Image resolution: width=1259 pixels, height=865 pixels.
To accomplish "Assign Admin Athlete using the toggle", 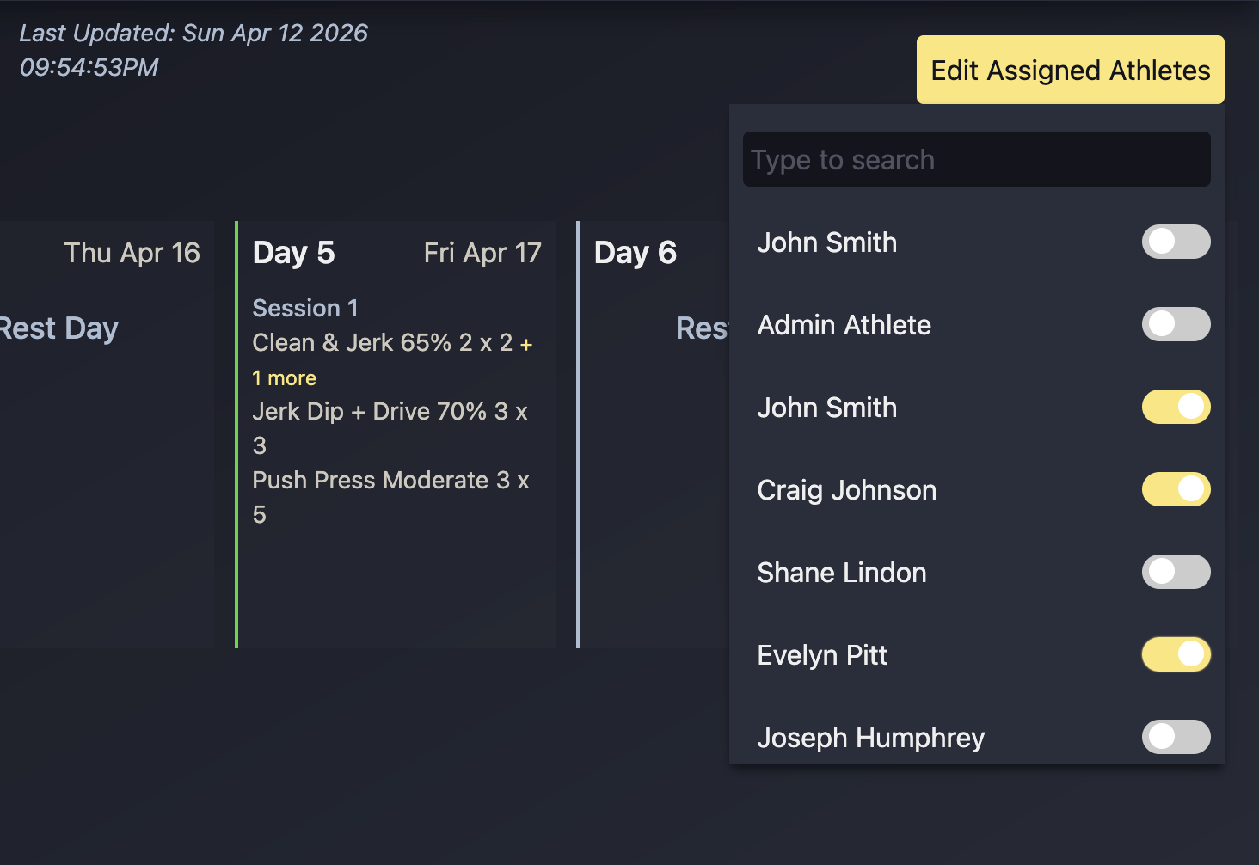I will 1176,324.
